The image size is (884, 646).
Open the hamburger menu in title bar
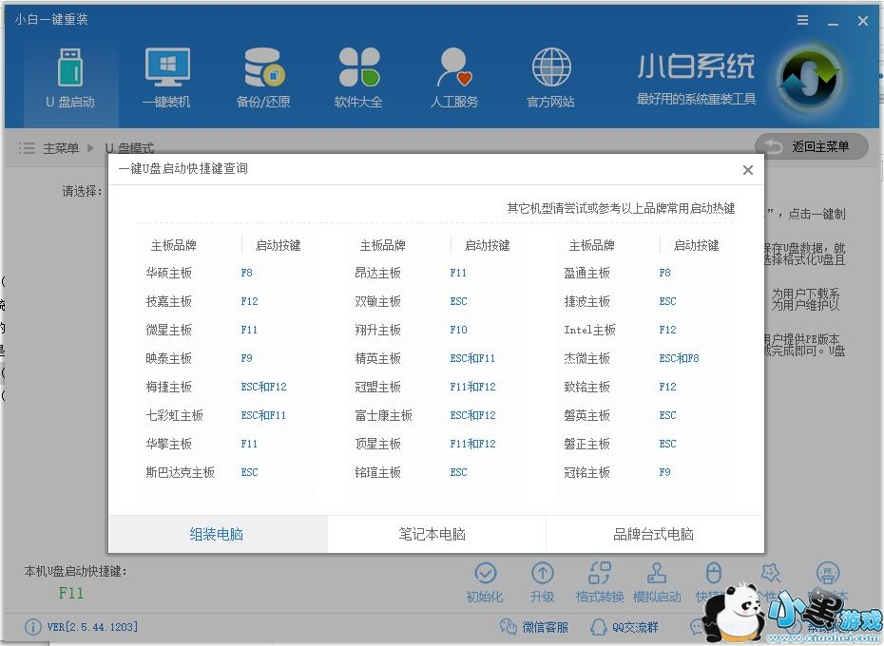803,20
